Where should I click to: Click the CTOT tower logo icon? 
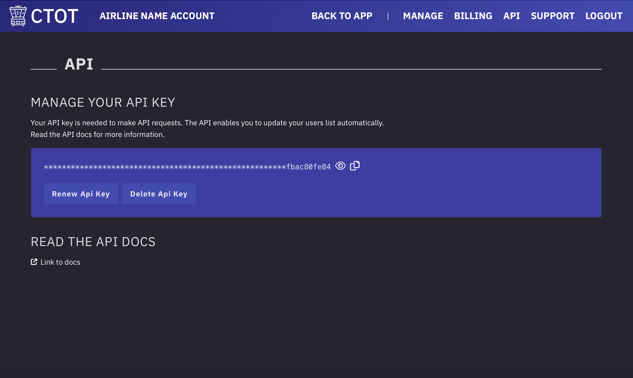pyautogui.click(x=18, y=15)
